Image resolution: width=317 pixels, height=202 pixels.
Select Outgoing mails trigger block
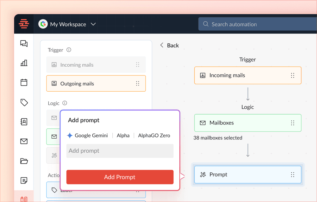[x=96, y=84]
